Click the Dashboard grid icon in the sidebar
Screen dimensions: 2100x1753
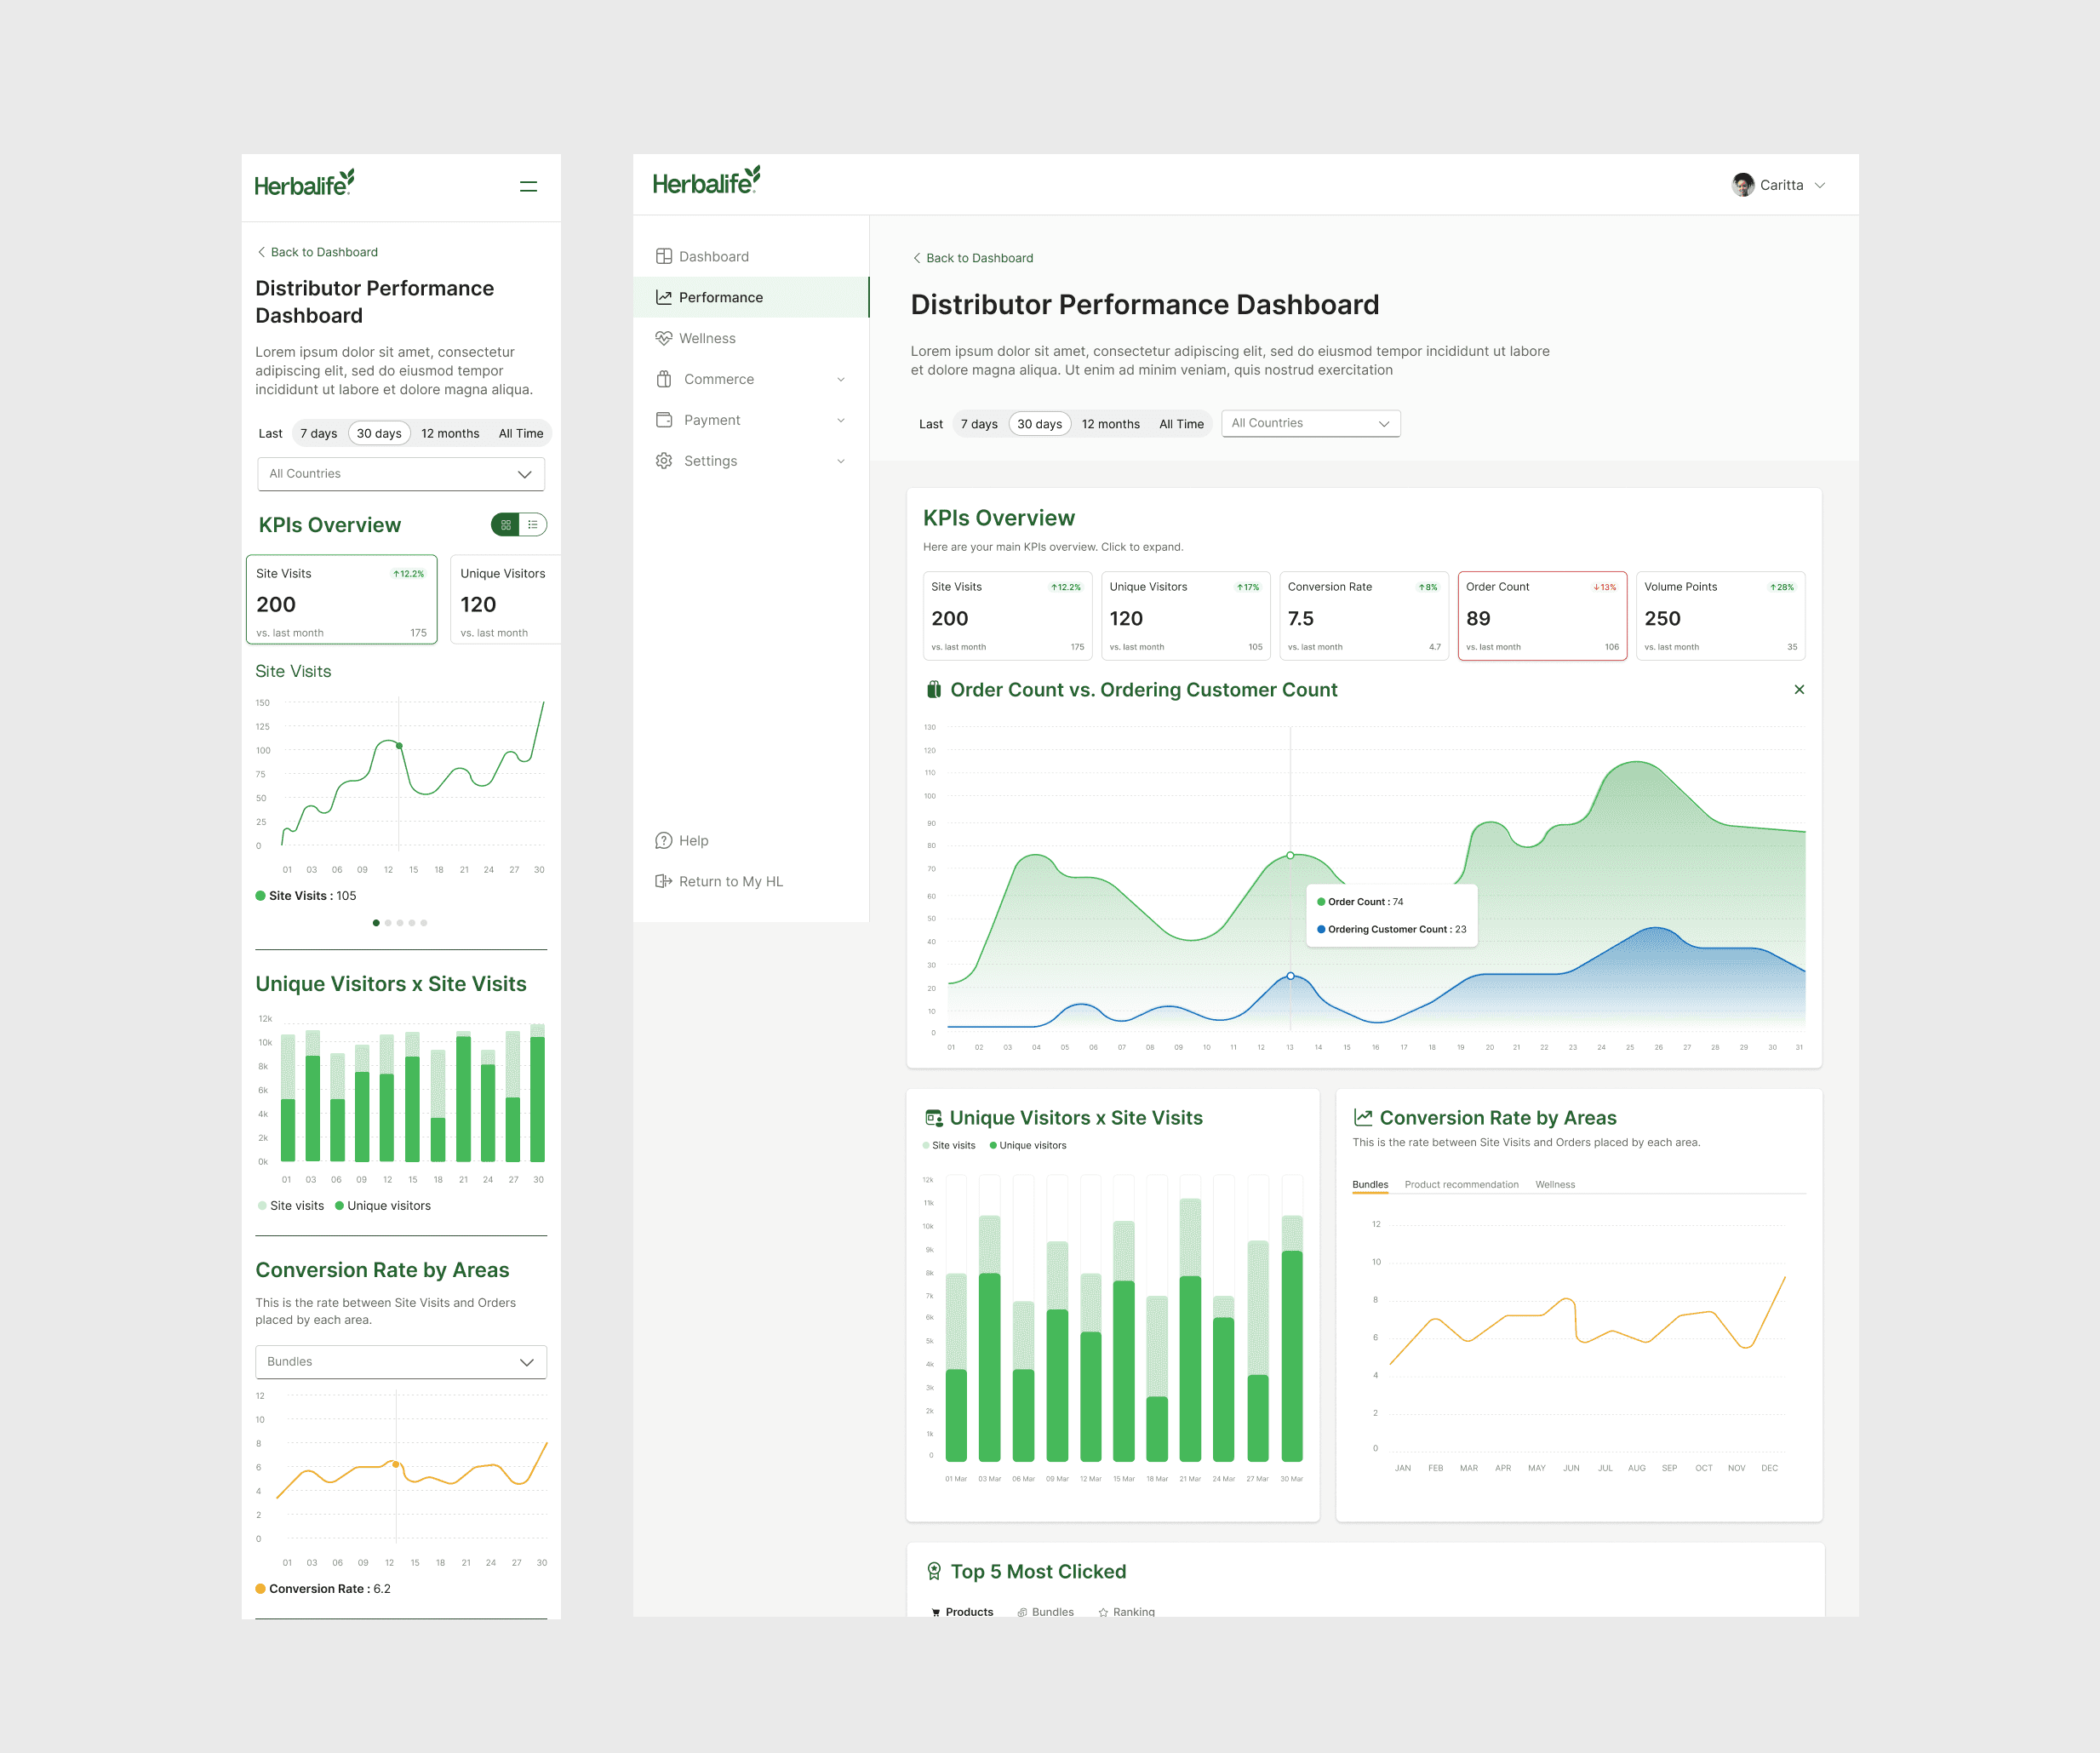point(663,256)
